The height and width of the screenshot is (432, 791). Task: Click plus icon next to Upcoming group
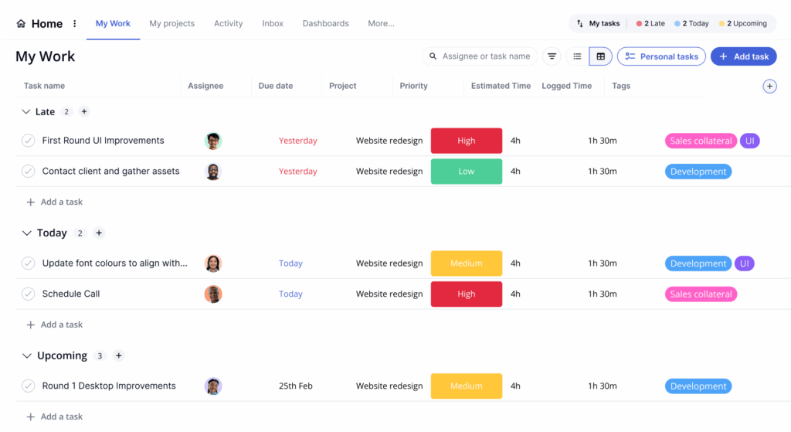[x=119, y=355]
